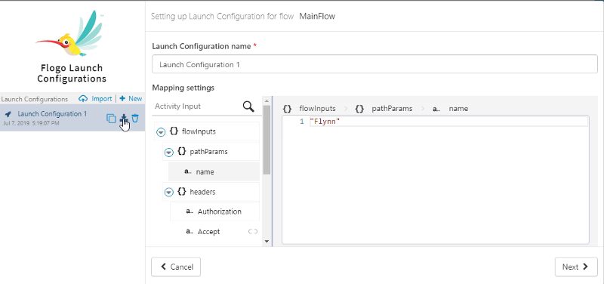Click the Jul 7, 2019 timestamp text

coord(31,123)
